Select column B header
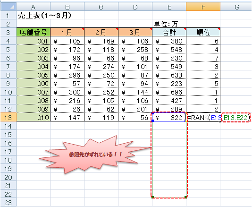252x207 pixels. click(x=67, y=7)
